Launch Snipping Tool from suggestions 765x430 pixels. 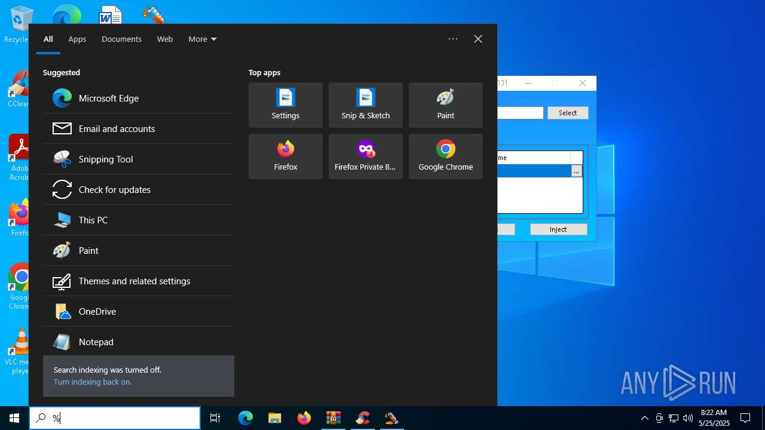pyautogui.click(x=139, y=159)
